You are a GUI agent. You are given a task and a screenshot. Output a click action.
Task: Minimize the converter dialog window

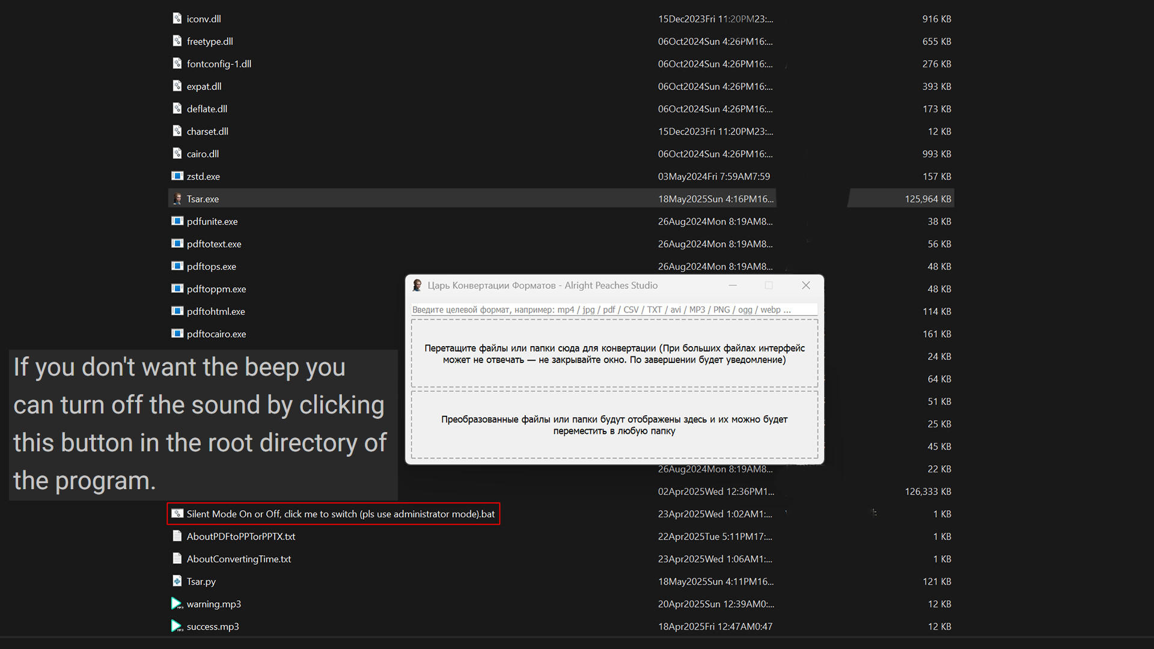point(733,285)
